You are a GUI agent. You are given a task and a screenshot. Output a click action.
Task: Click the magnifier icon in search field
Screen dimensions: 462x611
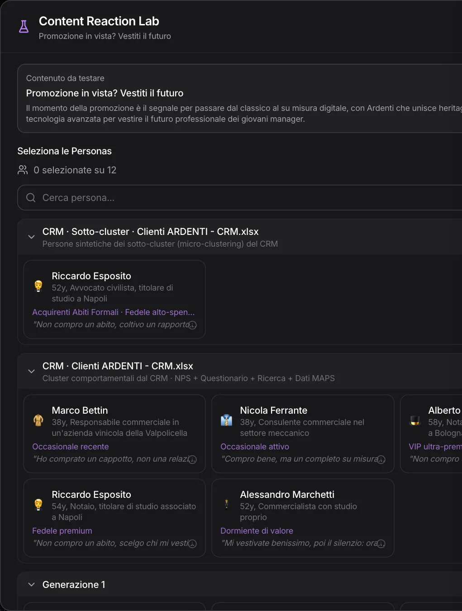[31, 197]
